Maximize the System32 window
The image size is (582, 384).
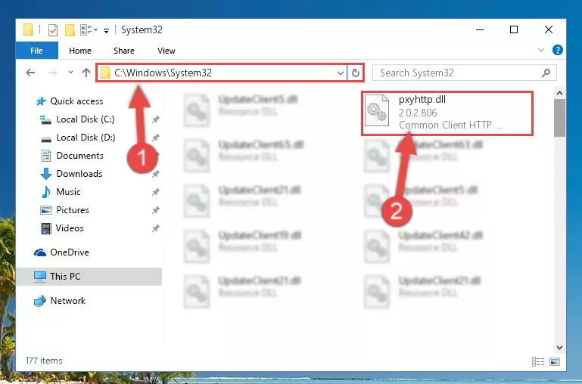(514, 29)
